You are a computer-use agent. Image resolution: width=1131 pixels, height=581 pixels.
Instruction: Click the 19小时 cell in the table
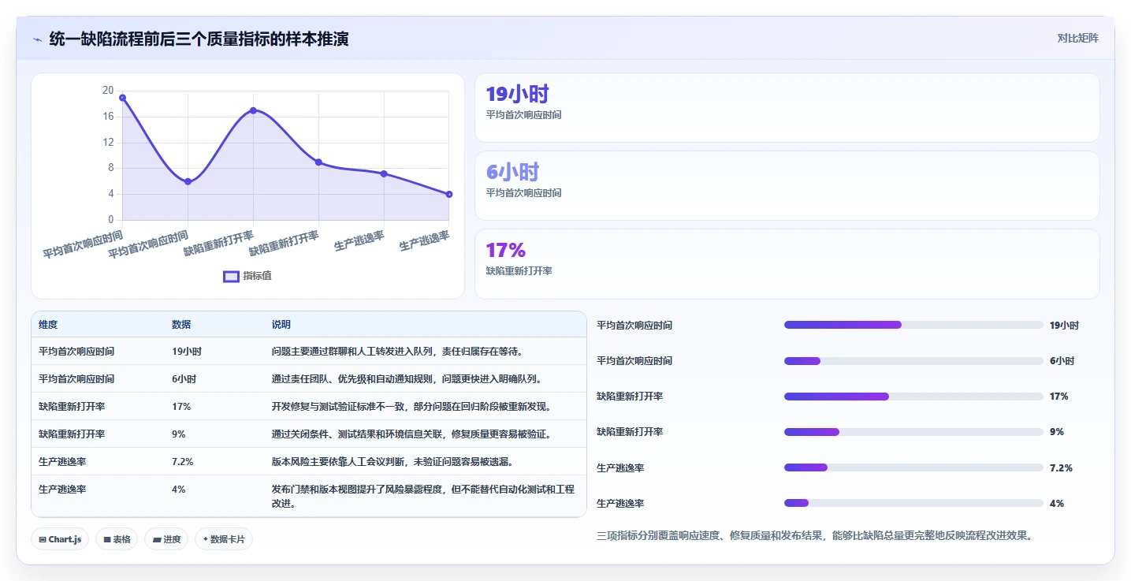[x=187, y=352]
